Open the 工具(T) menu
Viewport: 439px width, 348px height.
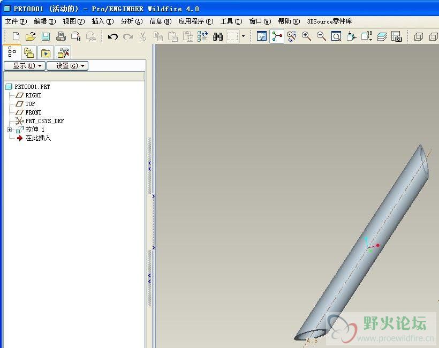click(231, 21)
